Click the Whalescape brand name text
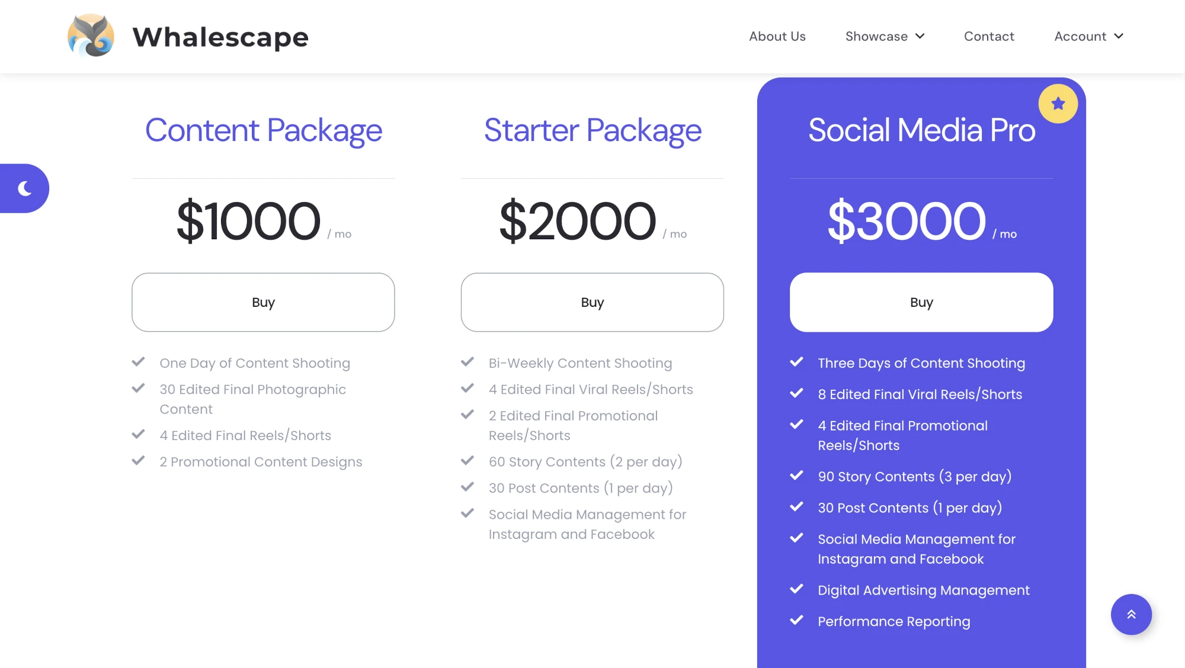 tap(220, 37)
